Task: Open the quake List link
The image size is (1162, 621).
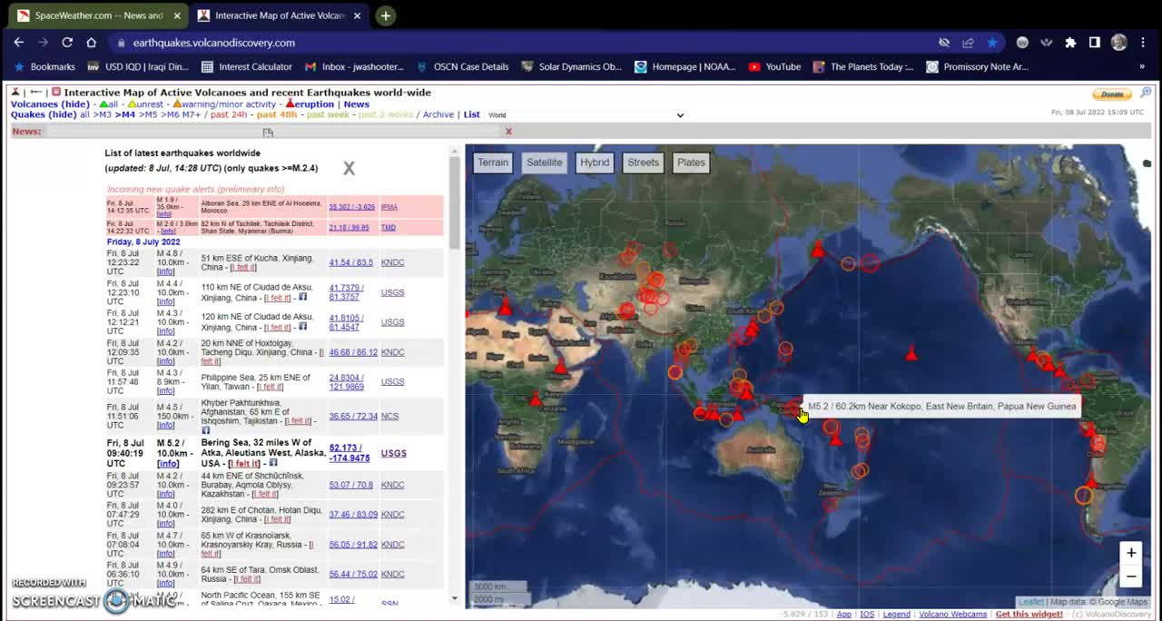Action: 471,114
